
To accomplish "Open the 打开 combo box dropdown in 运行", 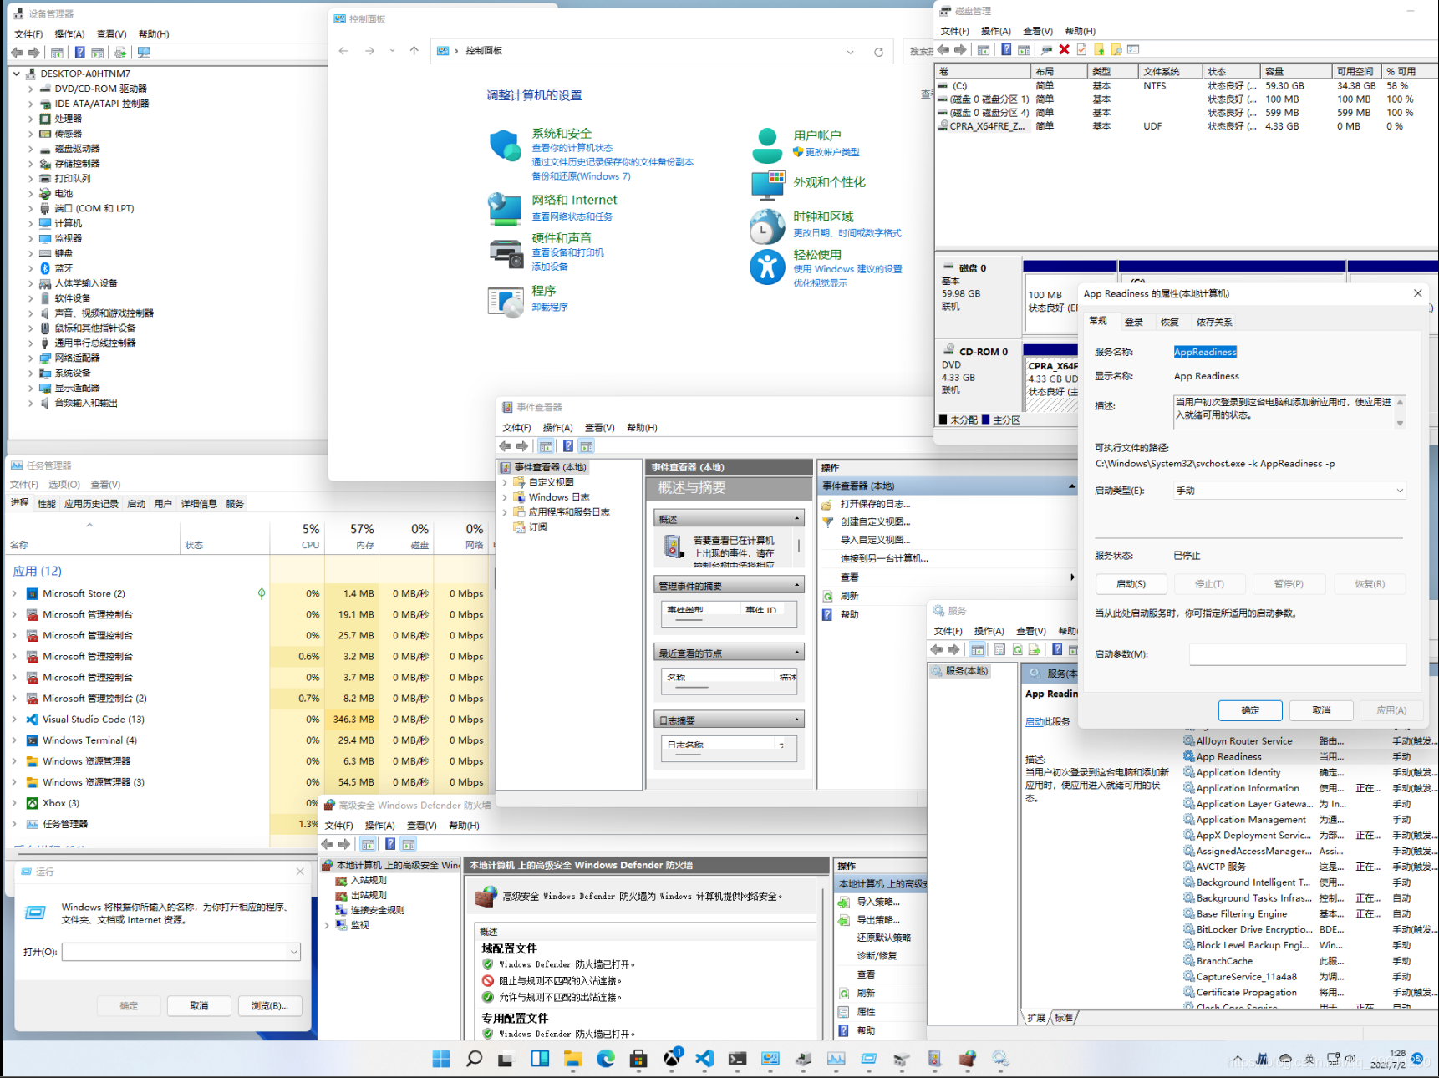I will coord(293,952).
